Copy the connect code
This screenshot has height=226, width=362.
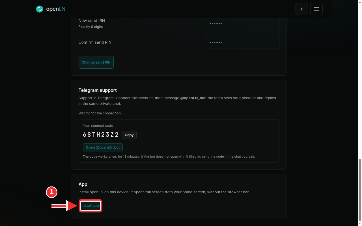(129, 135)
